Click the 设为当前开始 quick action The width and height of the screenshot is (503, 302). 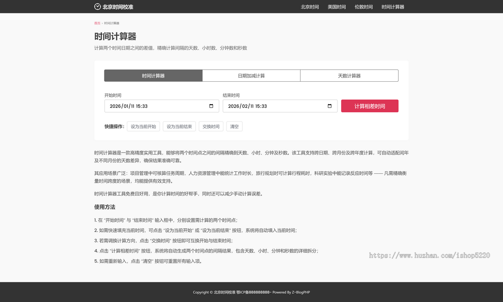click(143, 126)
